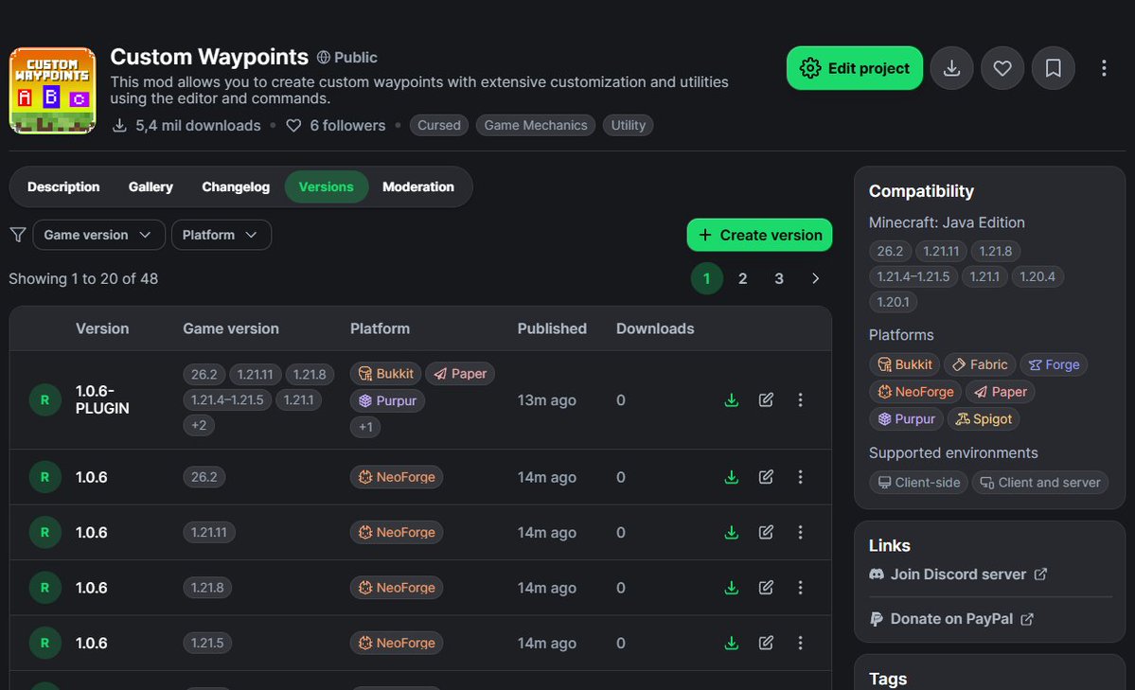1135x690 pixels.
Task: Click the NeoForge platform chip in Compatibility
Action: click(915, 392)
